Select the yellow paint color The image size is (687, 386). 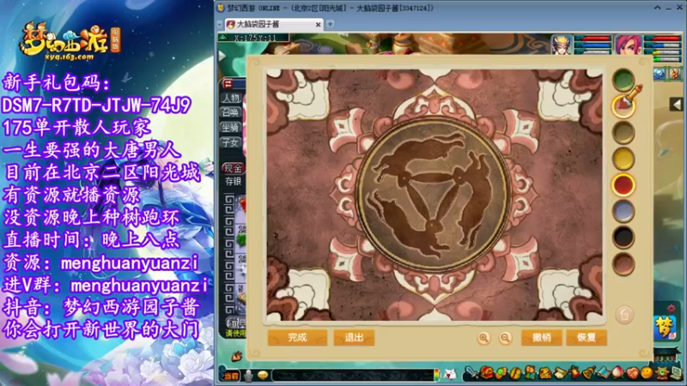click(x=623, y=159)
